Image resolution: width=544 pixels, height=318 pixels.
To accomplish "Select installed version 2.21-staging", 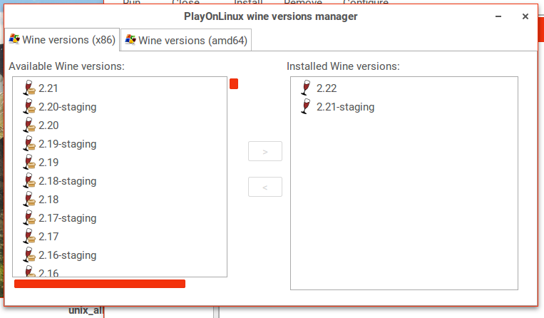I will 345,107.
